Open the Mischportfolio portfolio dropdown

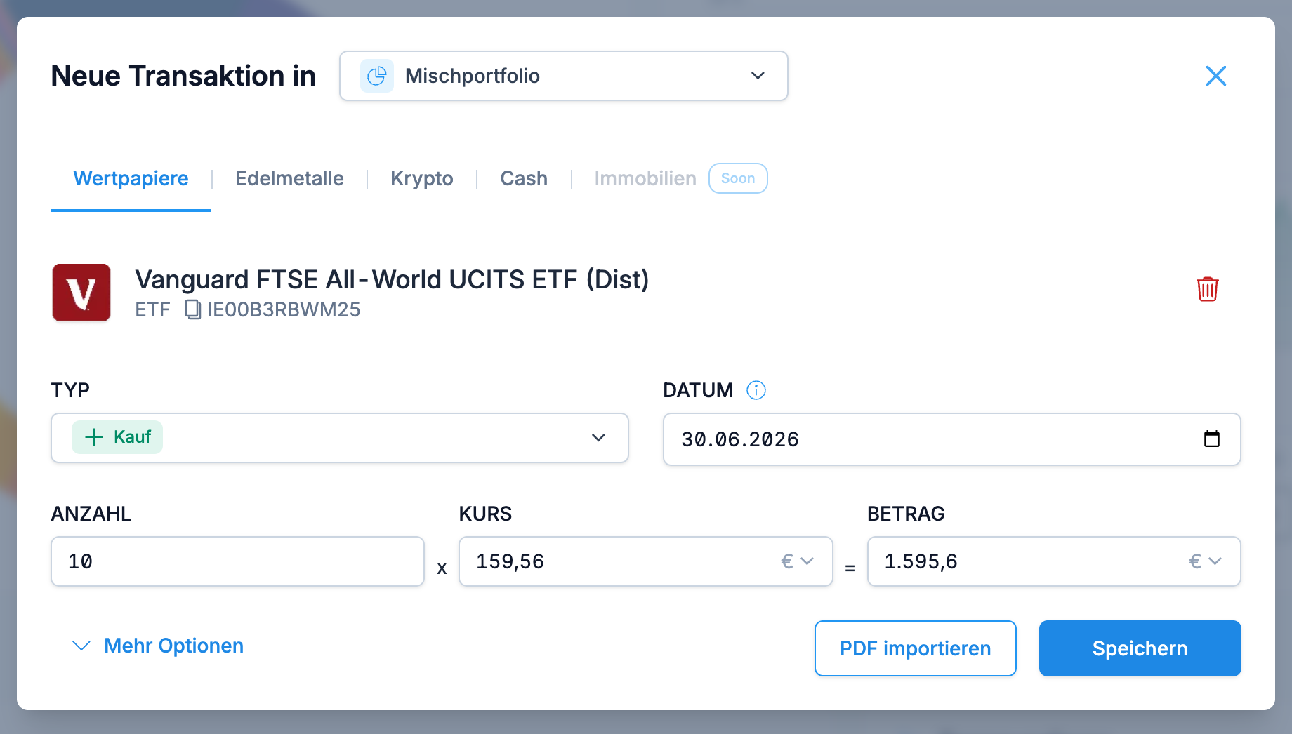(x=564, y=76)
